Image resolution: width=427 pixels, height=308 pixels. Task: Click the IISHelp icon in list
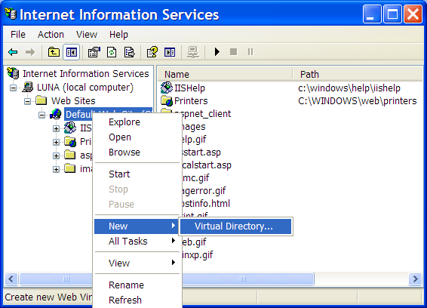(x=167, y=88)
